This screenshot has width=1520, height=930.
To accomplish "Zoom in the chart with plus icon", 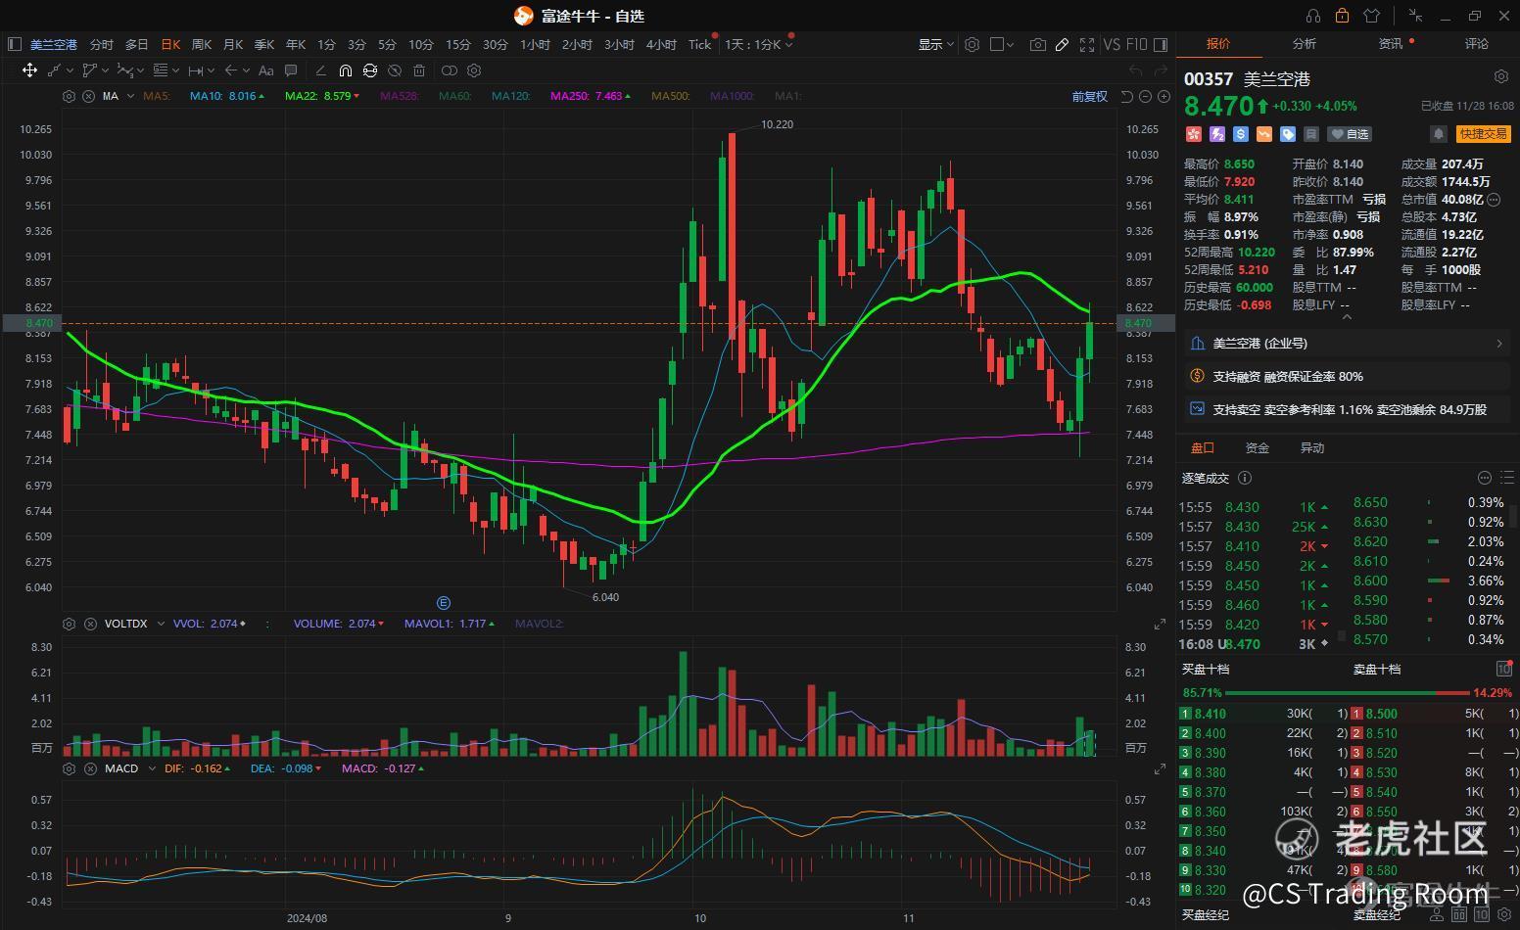I will (x=1164, y=96).
